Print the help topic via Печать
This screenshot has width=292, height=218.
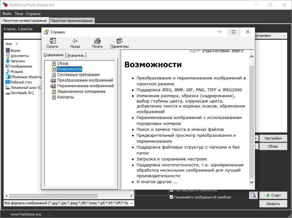(97, 41)
